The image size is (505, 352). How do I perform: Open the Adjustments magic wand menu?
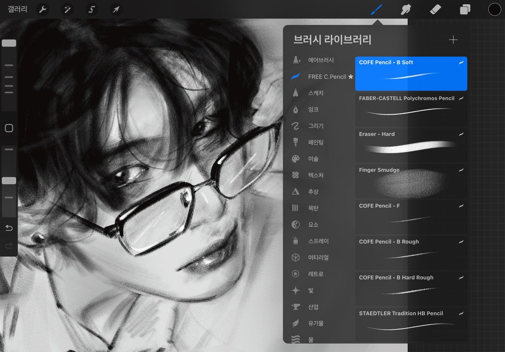(67, 9)
